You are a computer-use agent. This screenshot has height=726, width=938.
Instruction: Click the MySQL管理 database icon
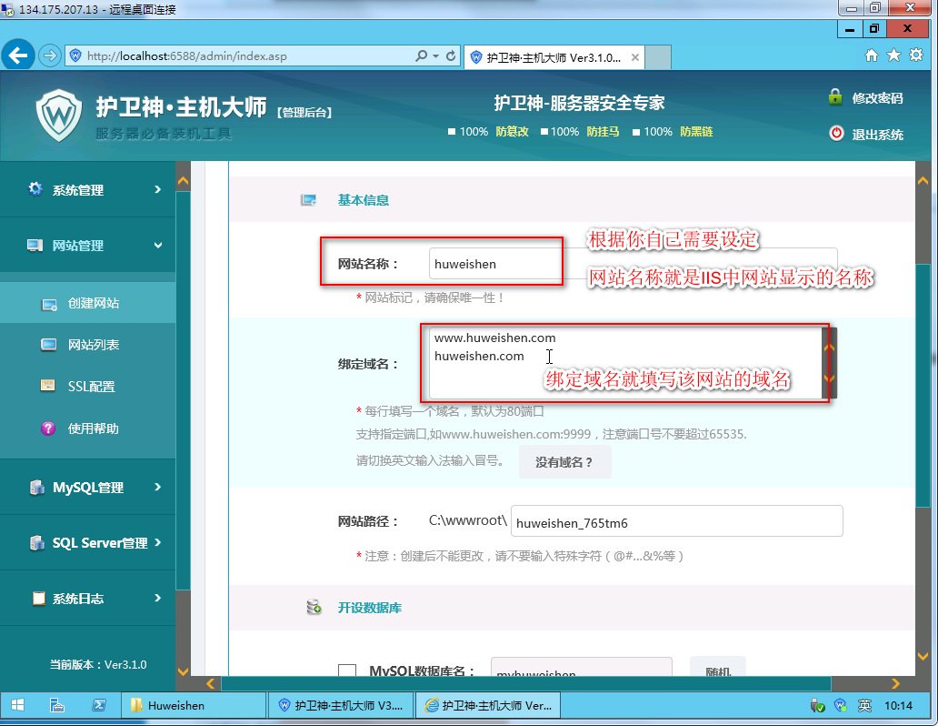37,487
